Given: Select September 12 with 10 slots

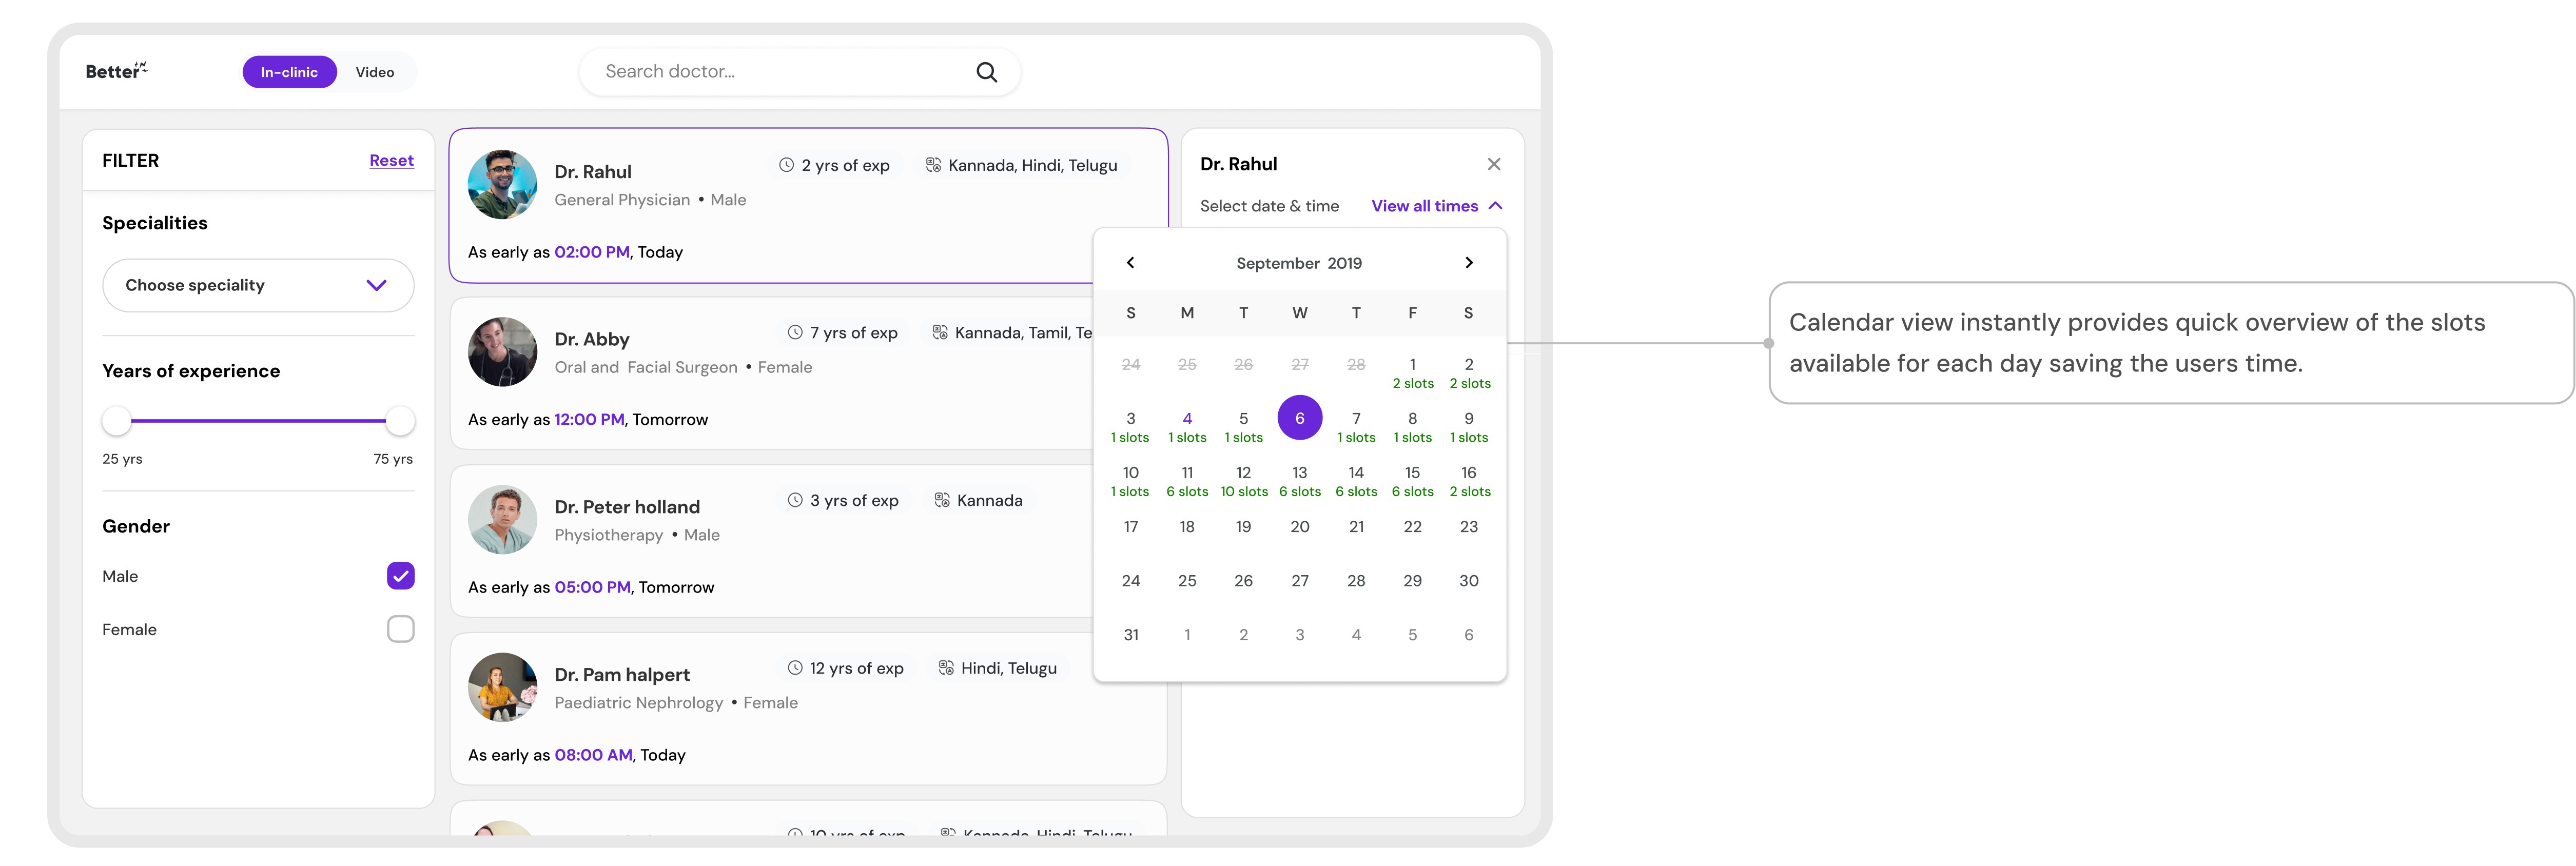Looking at the screenshot, I should coord(1244,481).
